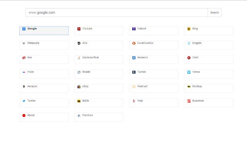
Task: Click the Dogpile icon
Action: [189, 43]
